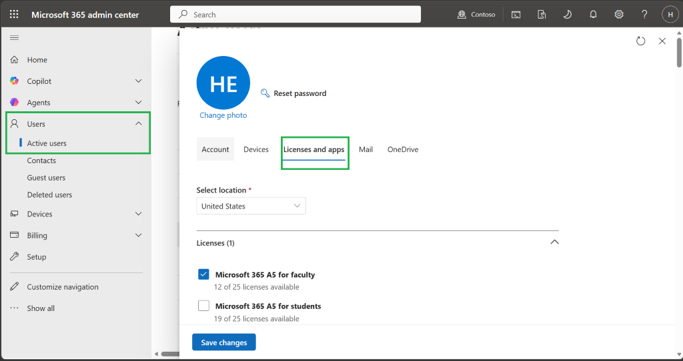Click '19 of 25 licenses available' text

[x=257, y=318]
